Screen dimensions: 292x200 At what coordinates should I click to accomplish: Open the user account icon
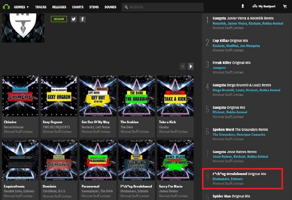click(243, 6)
